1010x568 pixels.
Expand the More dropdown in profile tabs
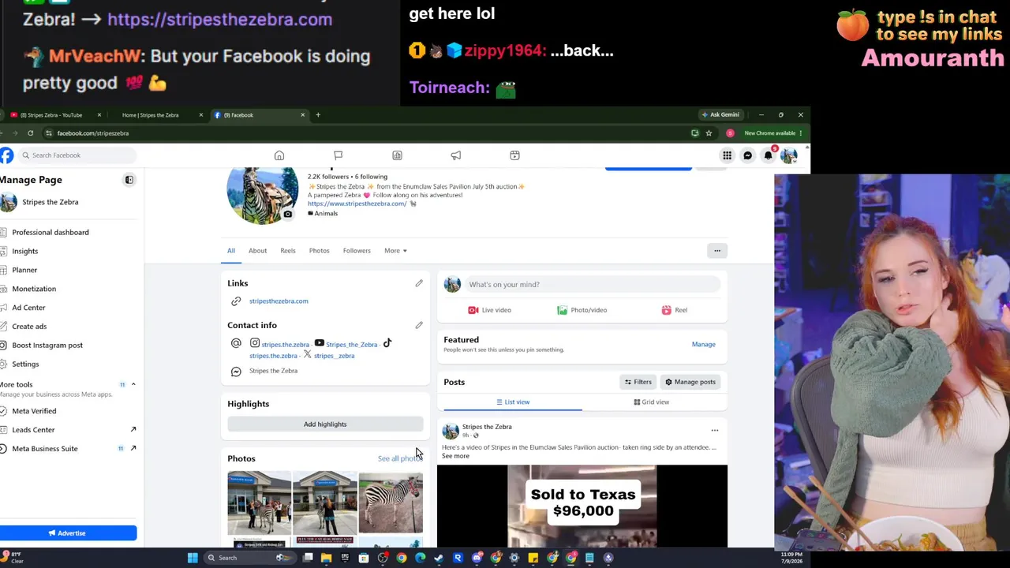pyautogui.click(x=395, y=251)
